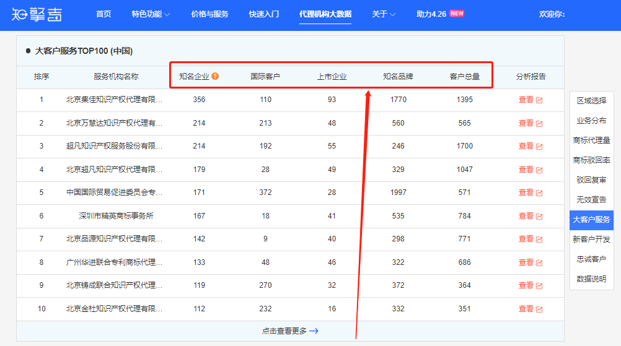
Task: Click 查看 link for 超凡知识产权服务 row
Action: (526, 146)
